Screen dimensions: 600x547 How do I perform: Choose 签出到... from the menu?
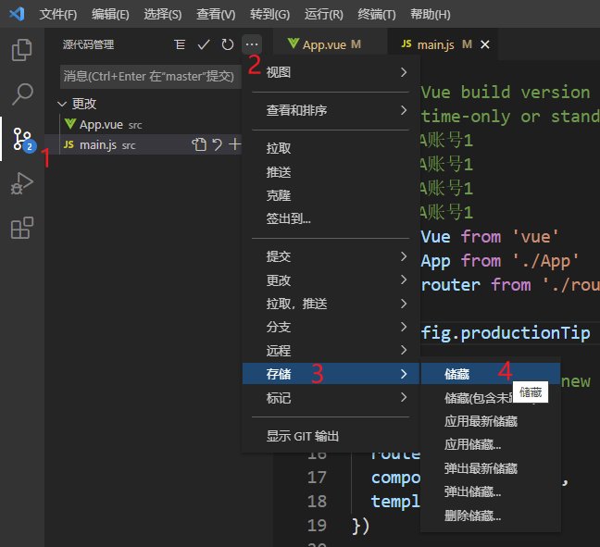pyautogui.click(x=331, y=218)
